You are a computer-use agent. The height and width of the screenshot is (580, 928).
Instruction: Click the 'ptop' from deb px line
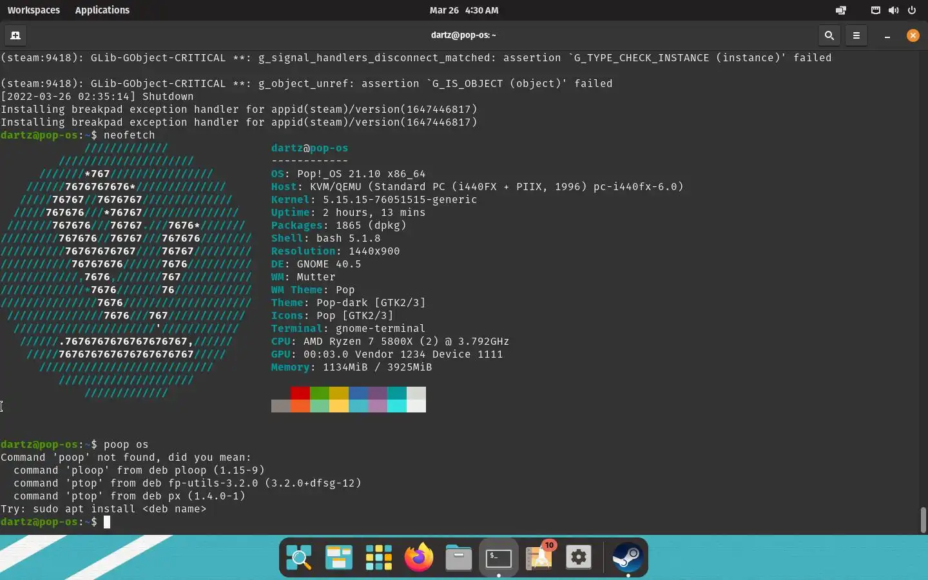coord(130,496)
